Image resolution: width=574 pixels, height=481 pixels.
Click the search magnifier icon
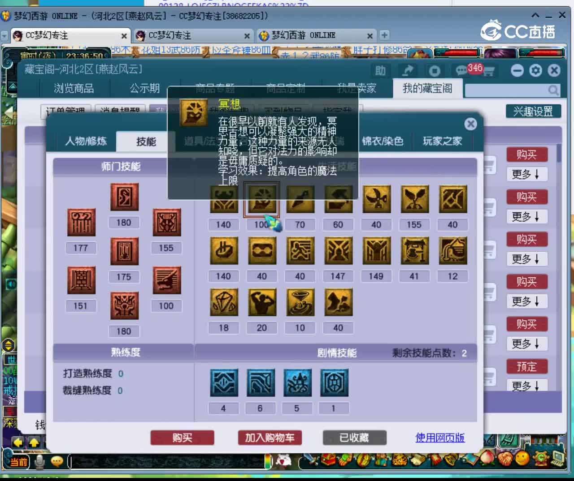553,90
